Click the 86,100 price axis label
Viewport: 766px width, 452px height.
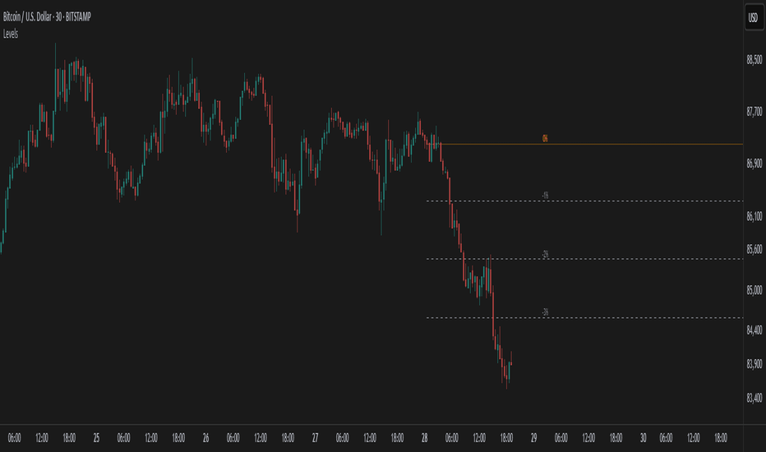click(x=754, y=216)
